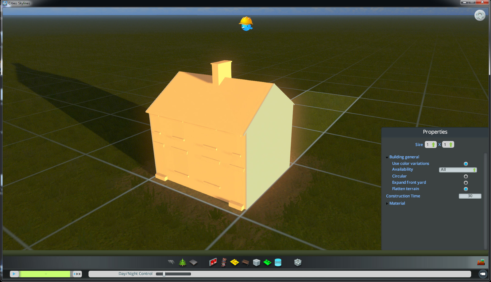Open the cyan cylinder props category
Image resolution: width=491 pixels, height=282 pixels.
tap(278, 262)
